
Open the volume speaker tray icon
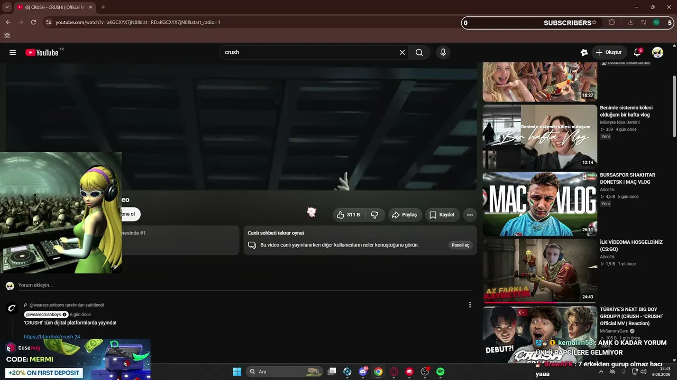pyautogui.click(x=644, y=372)
